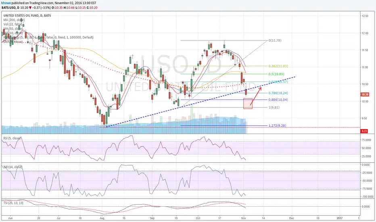Select the red shaded target rectangle drawing
376x222 pixels.
click(x=248, y=103)
